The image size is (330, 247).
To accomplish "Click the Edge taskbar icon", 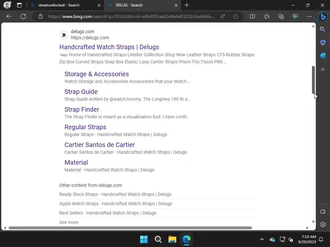I will [x=187, y=239].
